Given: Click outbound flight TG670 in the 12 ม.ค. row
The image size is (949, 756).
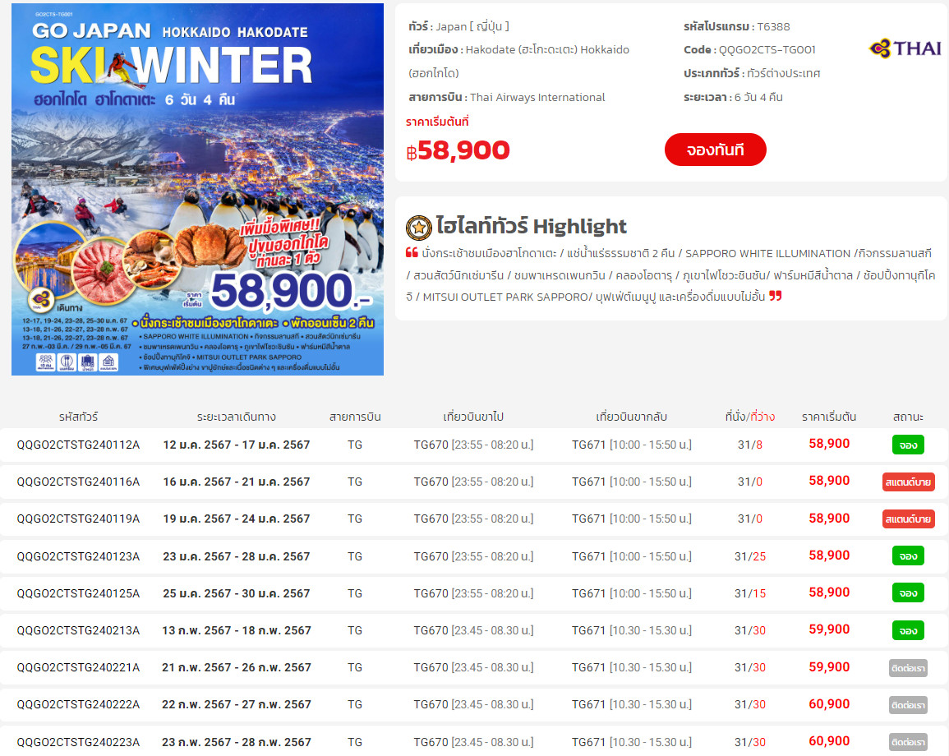Looking at the screenshot, I should (473, 445).
